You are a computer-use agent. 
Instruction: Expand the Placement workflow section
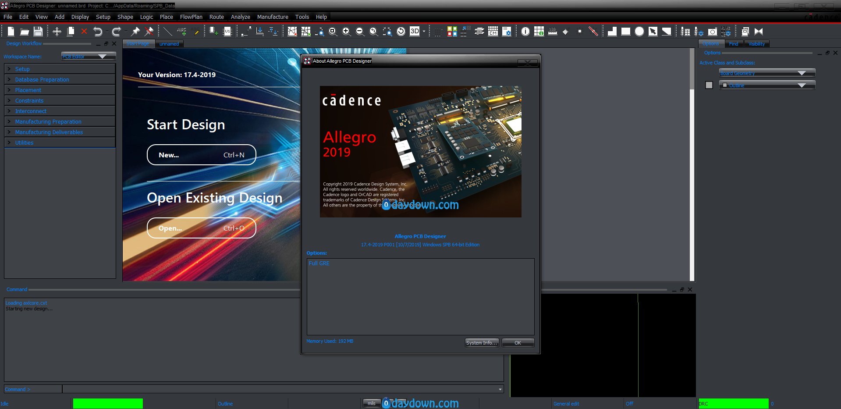pos(60,90)
